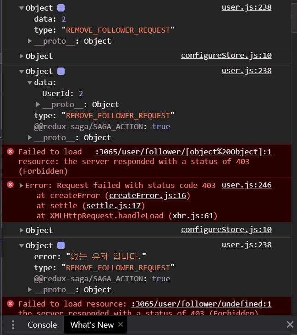Viewport: 297px width, 335px height.
Task: Open the settle.js:17 source link
Action: point(115,205)
